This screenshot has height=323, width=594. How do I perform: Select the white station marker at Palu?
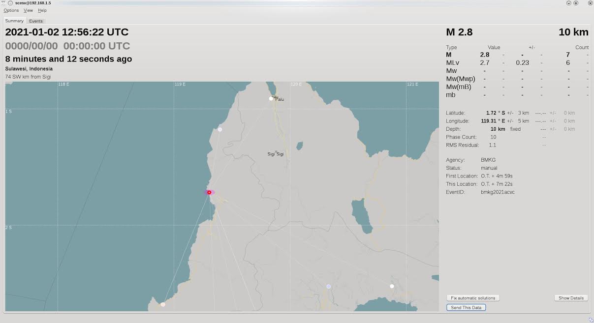pyautogui.click(x=271, y=99)
